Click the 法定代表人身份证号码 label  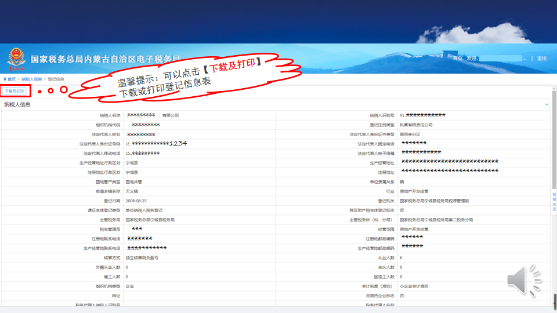[x=100, y=144]
